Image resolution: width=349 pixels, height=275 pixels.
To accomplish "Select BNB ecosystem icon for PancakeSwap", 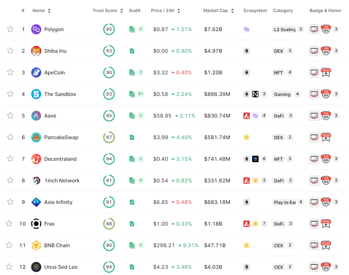I will [247, 137].
